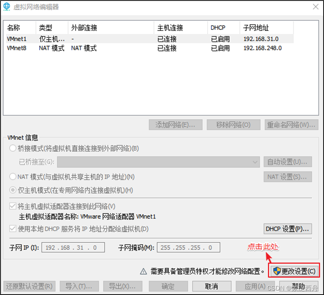The width and height of the screenshot is (324, 295).
Task: Click 移除网络(O) button
Action: tap(233, 125)
